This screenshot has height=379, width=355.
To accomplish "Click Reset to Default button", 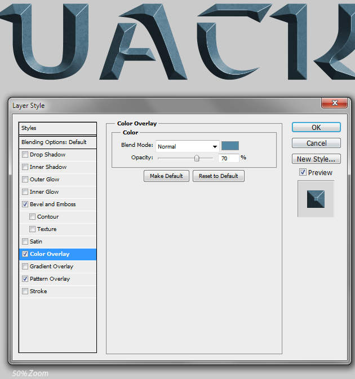I will click(218, 176).
